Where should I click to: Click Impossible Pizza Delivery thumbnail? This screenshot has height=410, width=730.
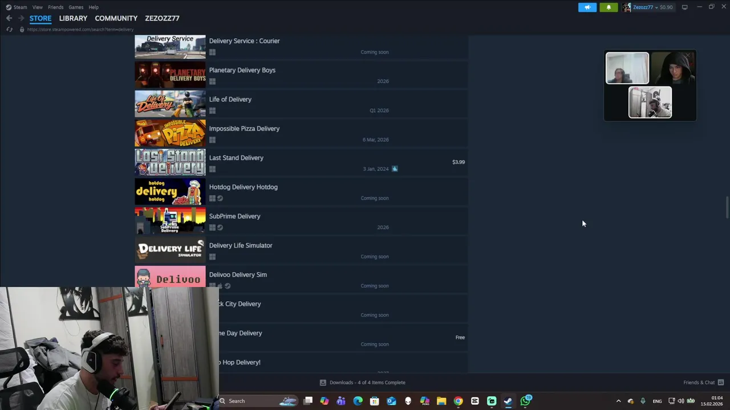pyautogui.click(x=170, y=133)
